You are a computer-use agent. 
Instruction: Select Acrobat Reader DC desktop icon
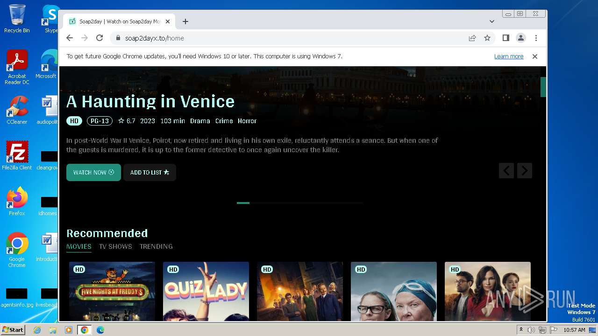click(x=17, y=68)
